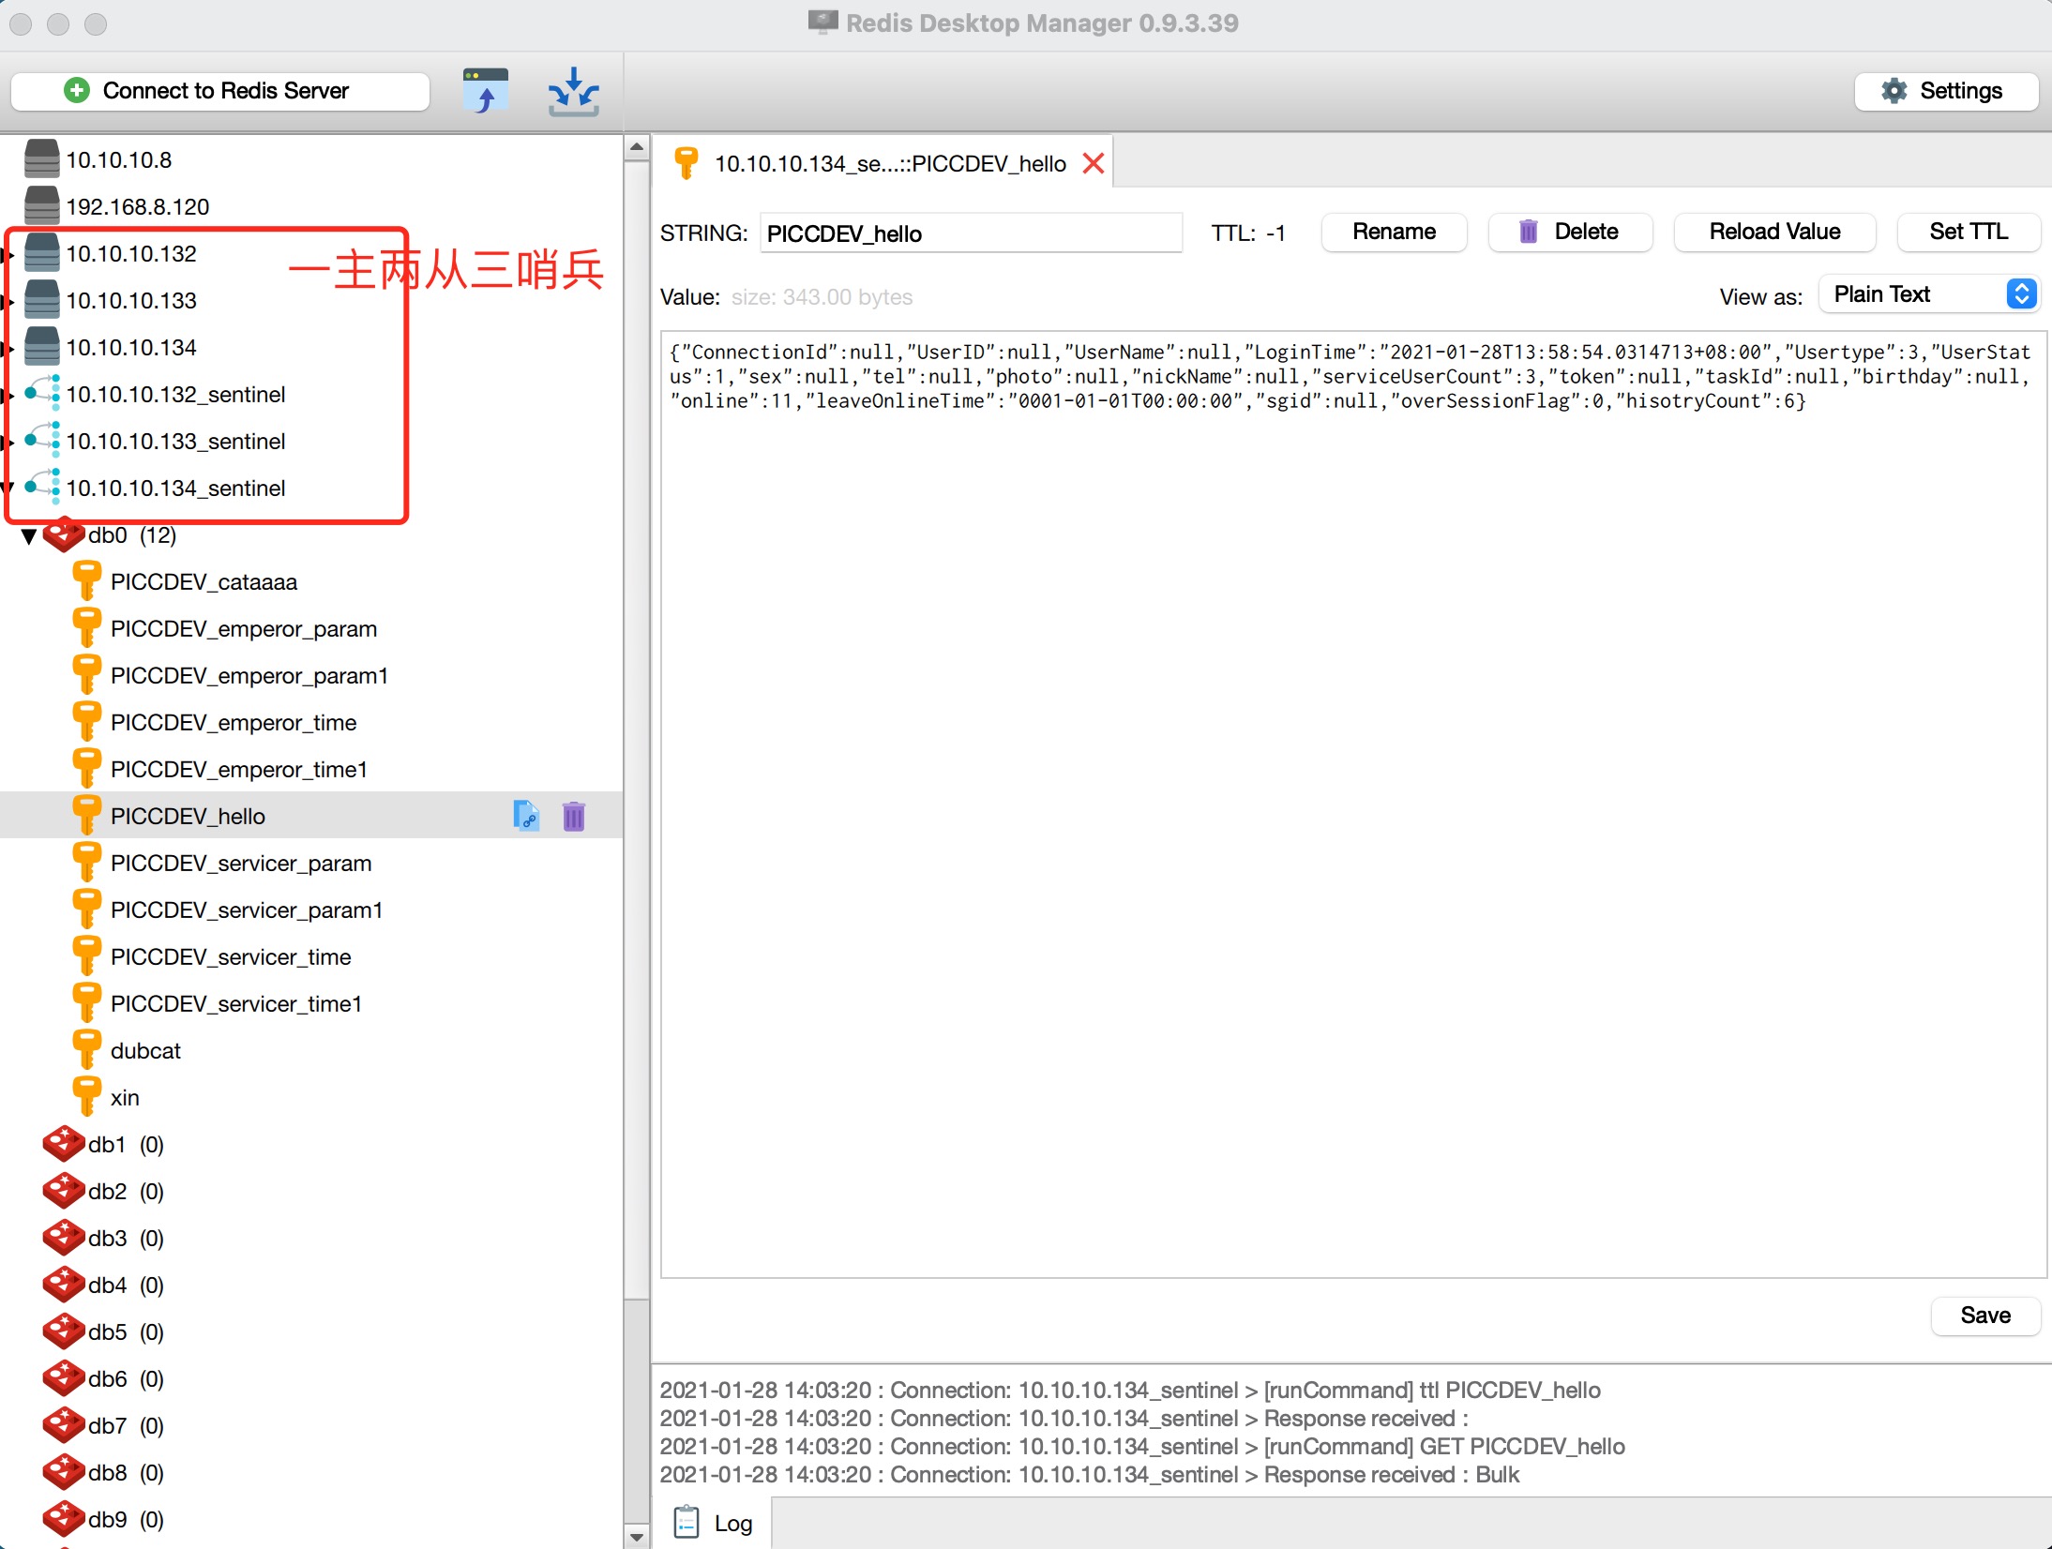Click key icon of PICCDEV_servicer_param
The image size is (2052, 1549).
tap(86, 862)
